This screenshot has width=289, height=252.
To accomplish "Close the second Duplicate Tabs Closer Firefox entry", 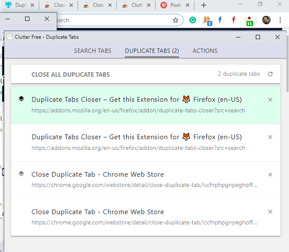I will (270, 137).
